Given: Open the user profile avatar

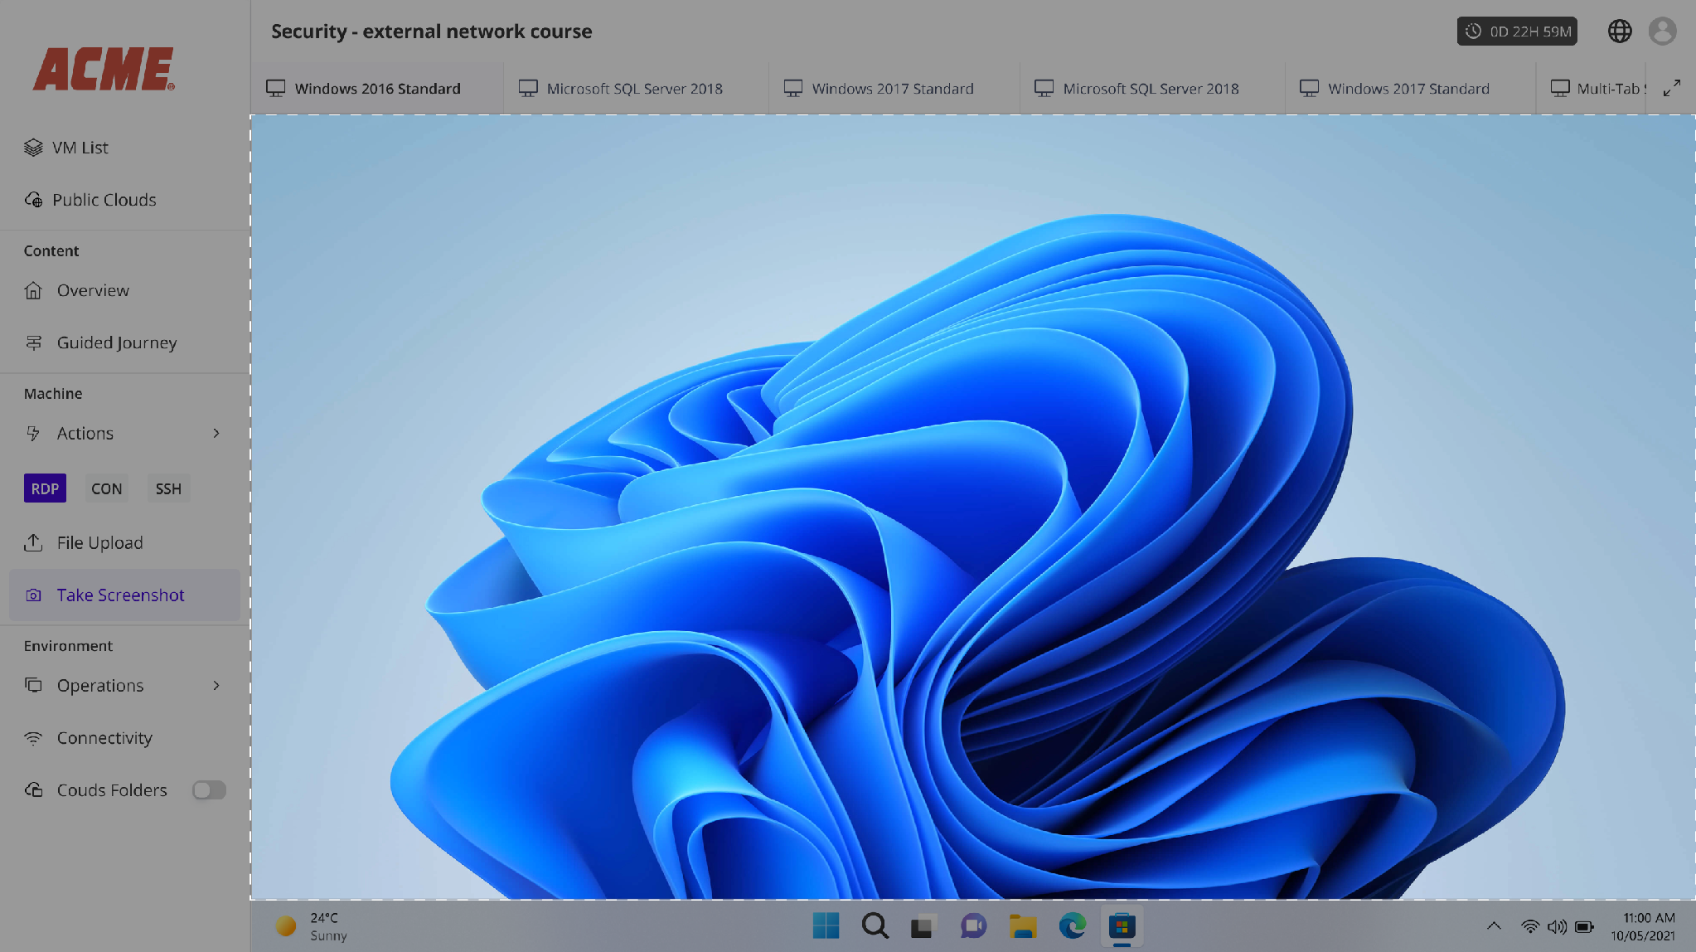Looking at the screenshot, I should (x=1663, y=32).
